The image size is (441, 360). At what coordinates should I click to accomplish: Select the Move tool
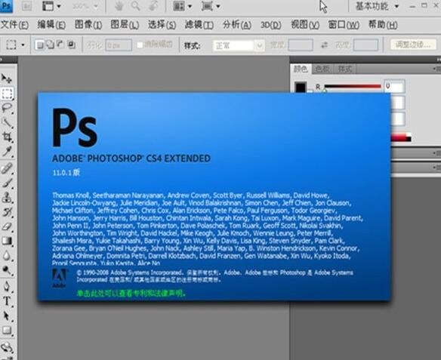point(7,78)
